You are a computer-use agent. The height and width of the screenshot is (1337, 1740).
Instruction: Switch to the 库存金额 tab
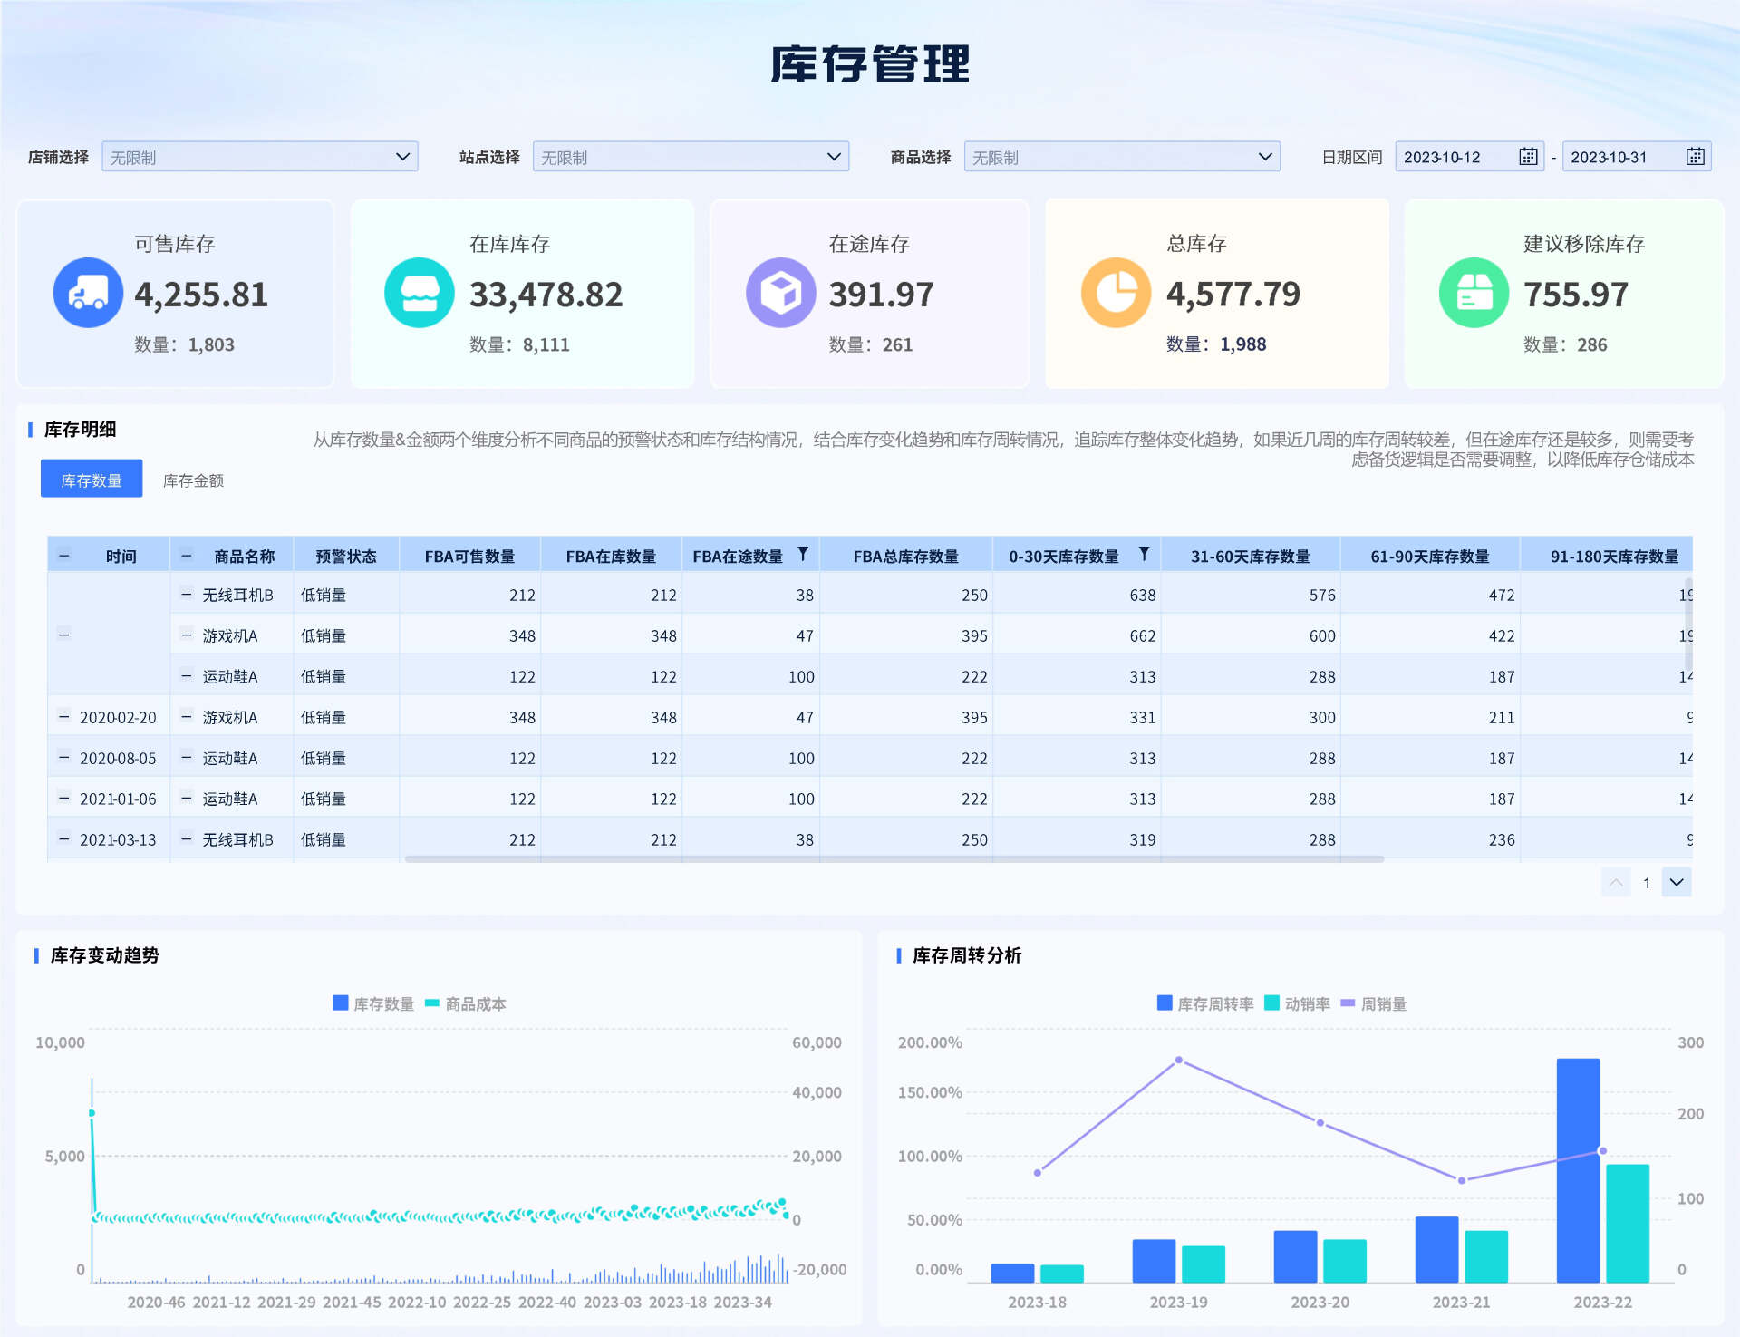click(193, 480)
